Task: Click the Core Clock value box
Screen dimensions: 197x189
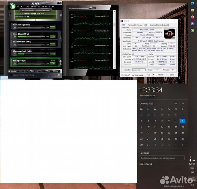Action: [52, 36]
